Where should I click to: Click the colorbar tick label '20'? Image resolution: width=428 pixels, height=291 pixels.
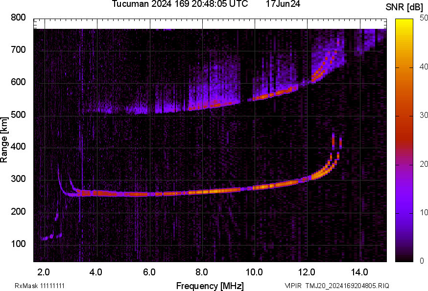(424, 164)
